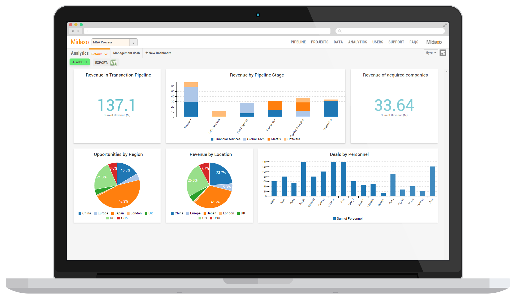
Task: Switch to Management dash tab
Action: tap(126, 53)
